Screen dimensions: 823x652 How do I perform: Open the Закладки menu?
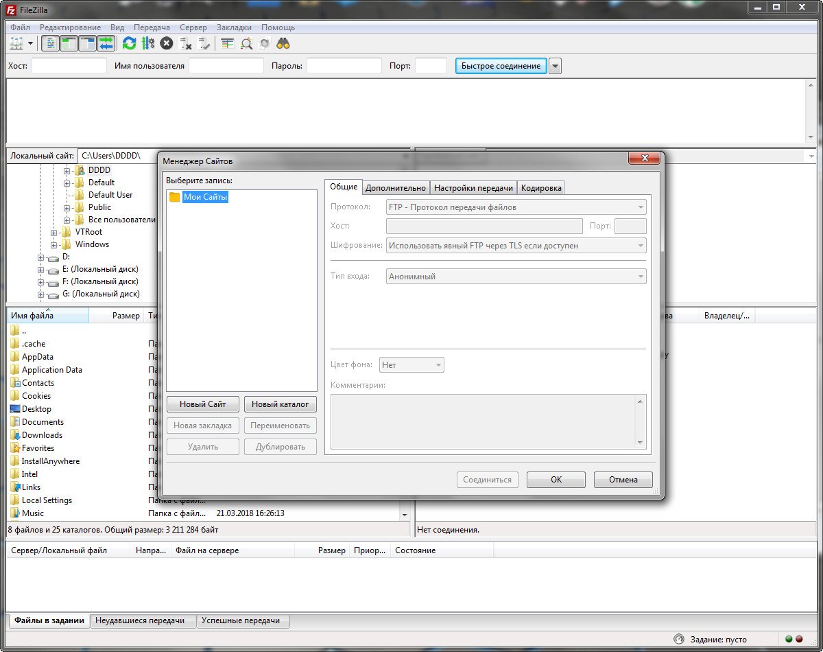(235, 27)
